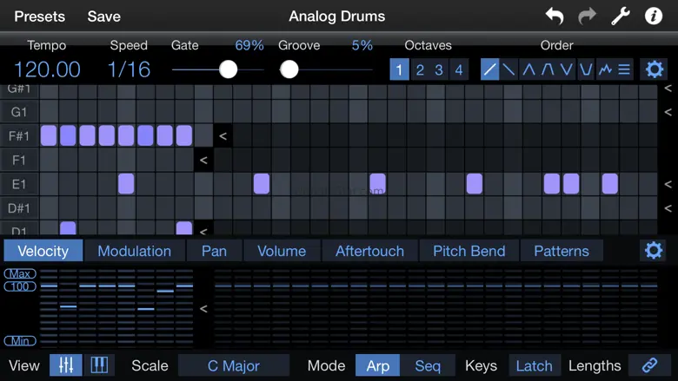Choose the Up-Down flat-top order icon

point(548,69)
